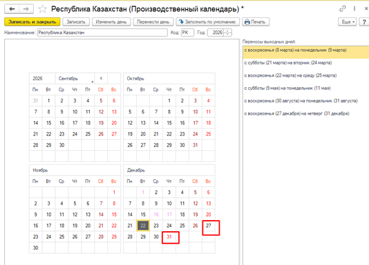Focus the Год field showing 2026
Image resolution: width=369 pixels, height=265 pixels.
[x=216, y=33]
